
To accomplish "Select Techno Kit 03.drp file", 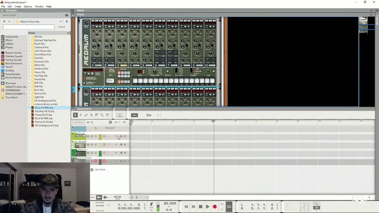I will coord(44,122).
